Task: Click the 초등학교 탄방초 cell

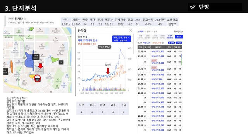Action: (172, 24)
